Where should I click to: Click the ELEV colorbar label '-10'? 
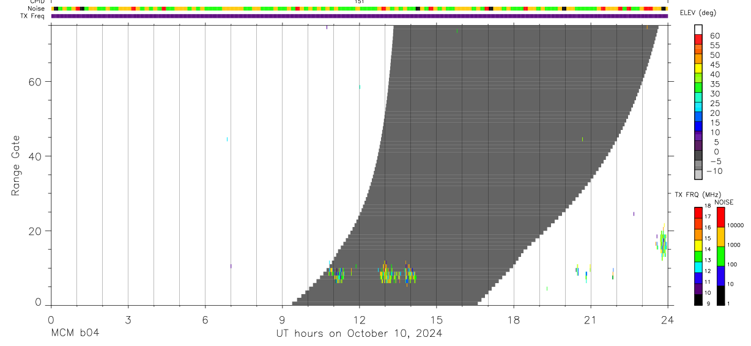click(714, 171)
